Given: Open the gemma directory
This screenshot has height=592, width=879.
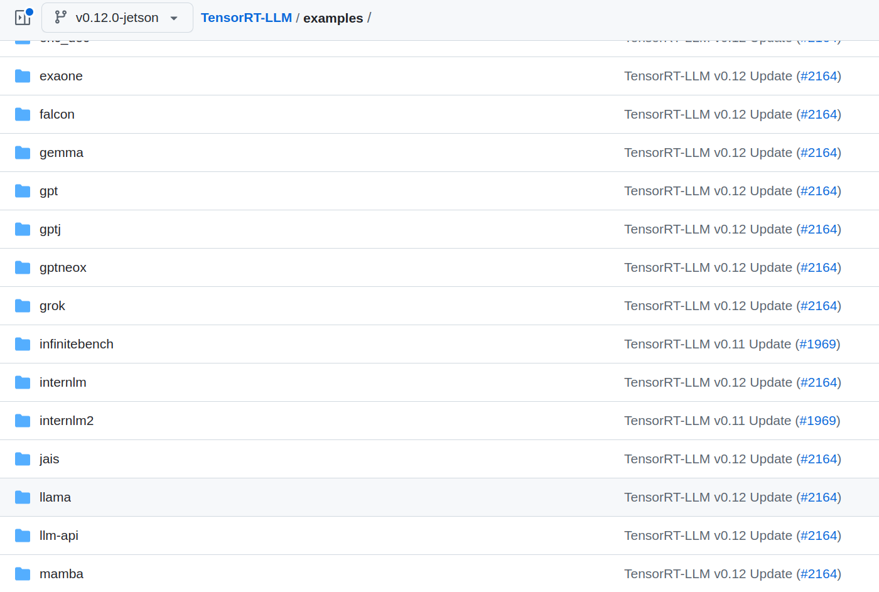Looking at the screenshot, I should coord(62,153).
